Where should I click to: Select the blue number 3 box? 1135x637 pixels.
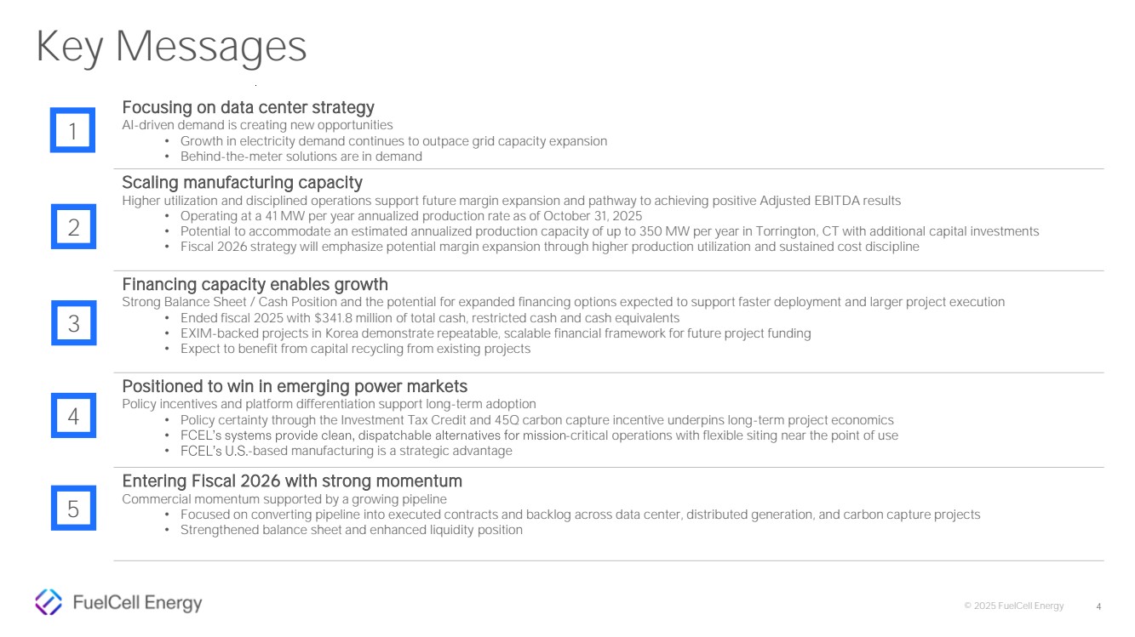[73, 323]
